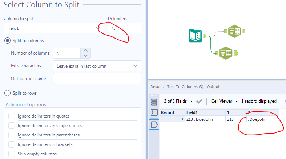Click output anchor of lower Text To Columns
Image resolution: width=286 pixels, height=159 pixels.
point(236,53)
